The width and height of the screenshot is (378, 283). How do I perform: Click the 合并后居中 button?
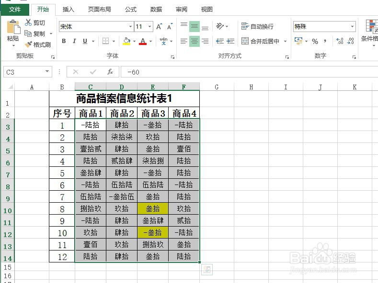[260, 41]
